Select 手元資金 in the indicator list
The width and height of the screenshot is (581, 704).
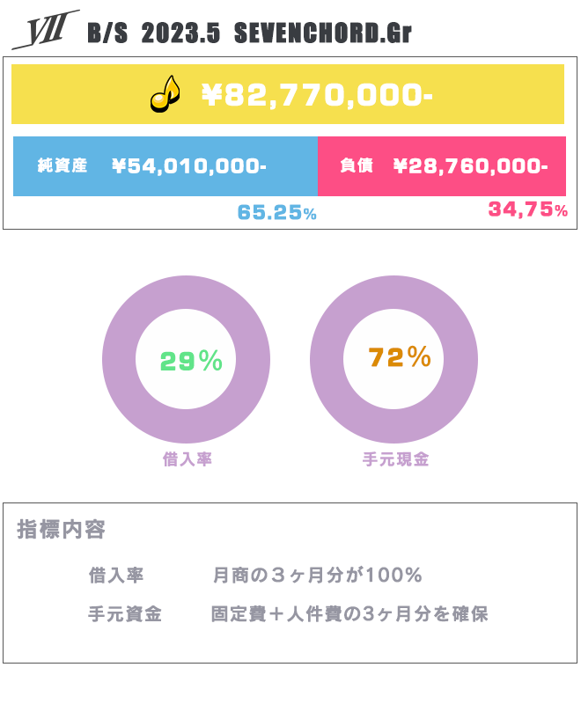point(125,614)
